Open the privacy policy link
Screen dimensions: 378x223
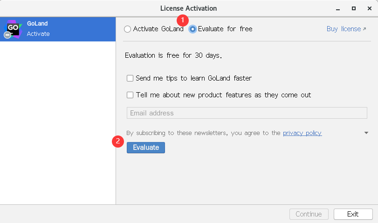pyautogui.click(x=302, y=133)
